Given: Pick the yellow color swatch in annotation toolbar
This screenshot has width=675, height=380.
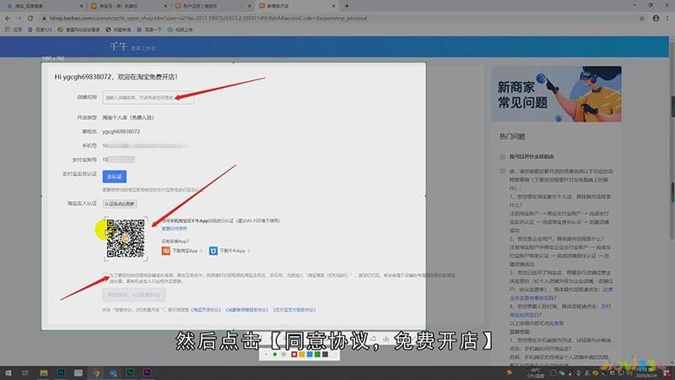Looking at the screenshot, I should (x=302, y=355).
